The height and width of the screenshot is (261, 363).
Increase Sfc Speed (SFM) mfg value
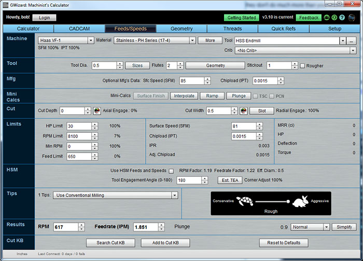(207, 79)
